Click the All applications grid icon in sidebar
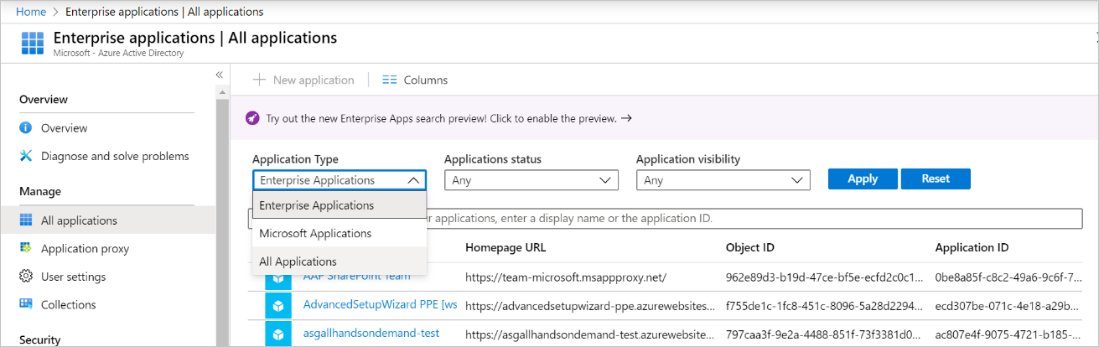1099x347 pixels. pyautogui.click(x=25, y=220)
